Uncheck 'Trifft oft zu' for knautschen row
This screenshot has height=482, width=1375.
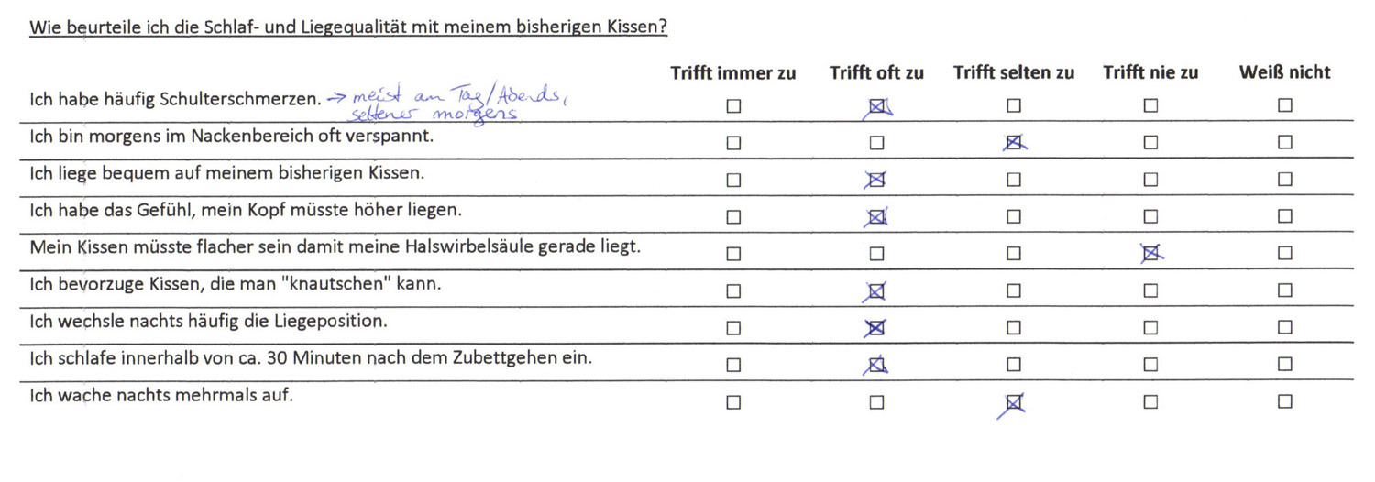pos(876,291)
